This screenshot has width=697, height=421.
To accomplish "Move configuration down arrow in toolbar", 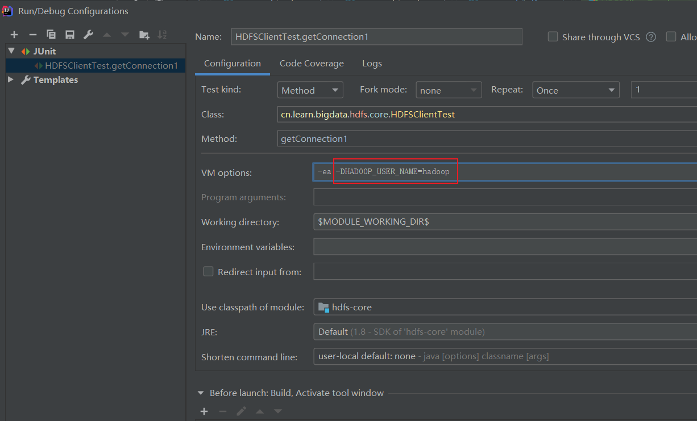I will point(125,35).
